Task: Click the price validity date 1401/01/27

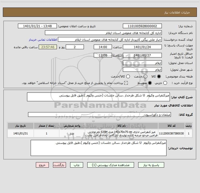Action: 142,55
